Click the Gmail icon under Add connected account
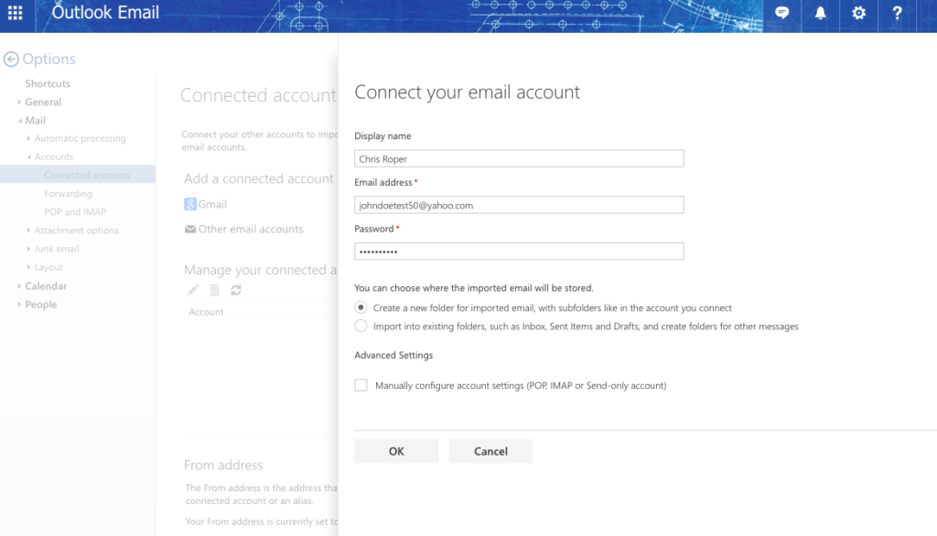 click(x=190, y=204)
